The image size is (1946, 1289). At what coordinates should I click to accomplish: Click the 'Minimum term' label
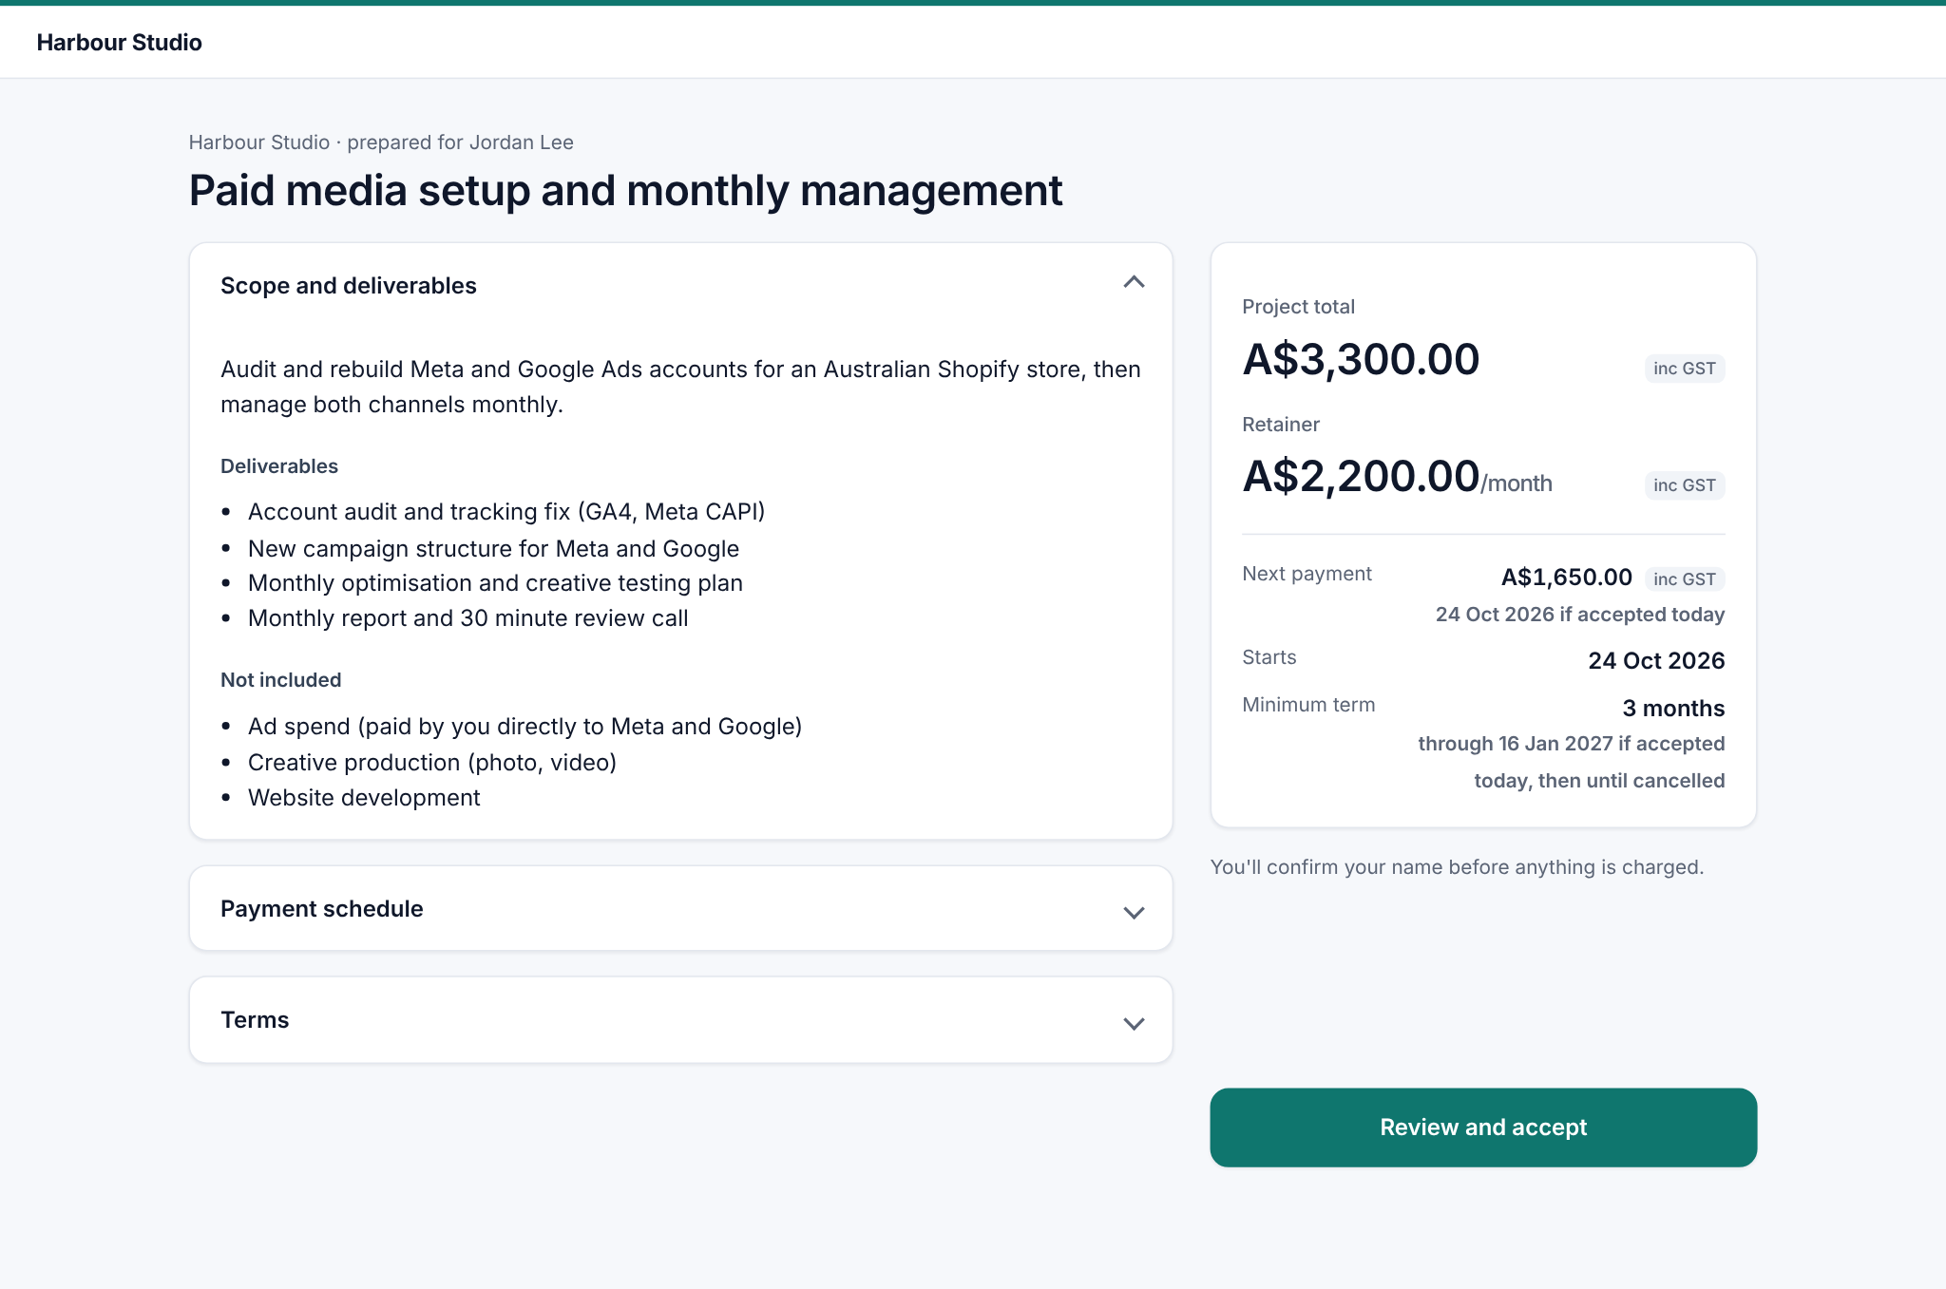pyautogui.click(x=1308, y=705)
